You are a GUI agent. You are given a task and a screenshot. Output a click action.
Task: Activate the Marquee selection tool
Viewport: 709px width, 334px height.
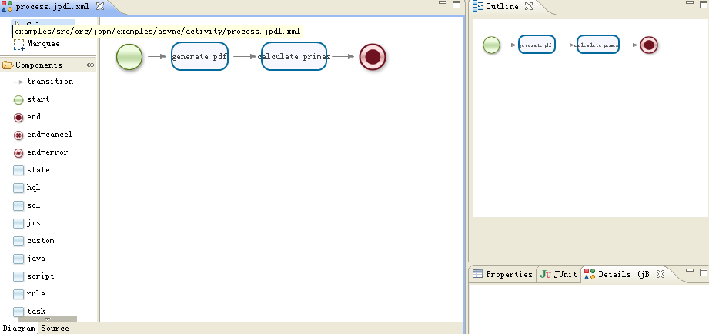coord(37,44)
